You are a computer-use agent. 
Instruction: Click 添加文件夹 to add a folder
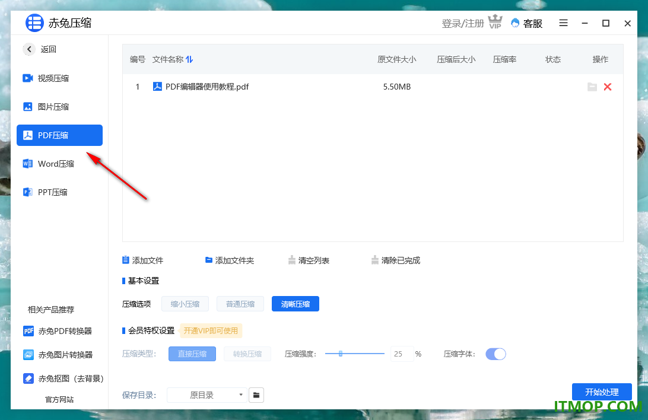pyautogui.click(x=230, y=260)
